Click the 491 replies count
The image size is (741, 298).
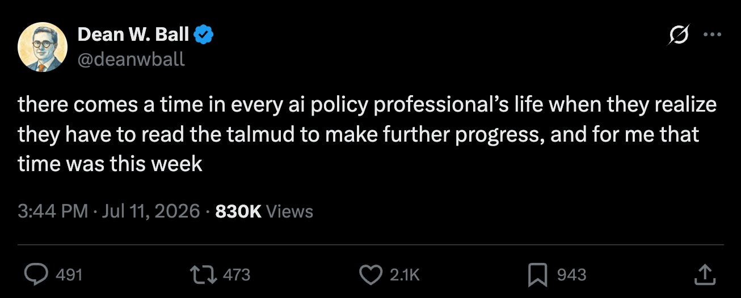(69, 275)
